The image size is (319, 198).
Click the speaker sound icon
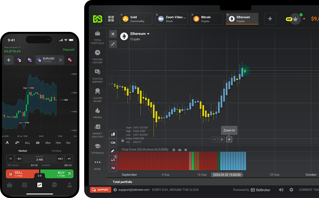click(281, 190)
